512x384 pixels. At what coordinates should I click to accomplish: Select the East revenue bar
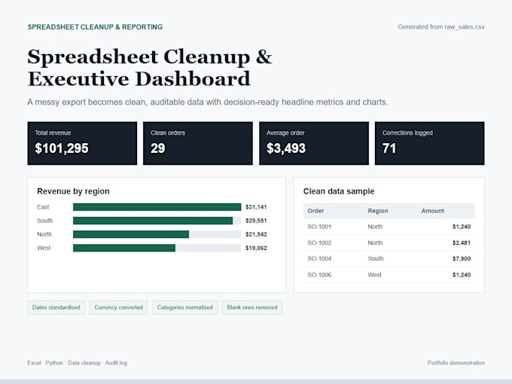157,207
